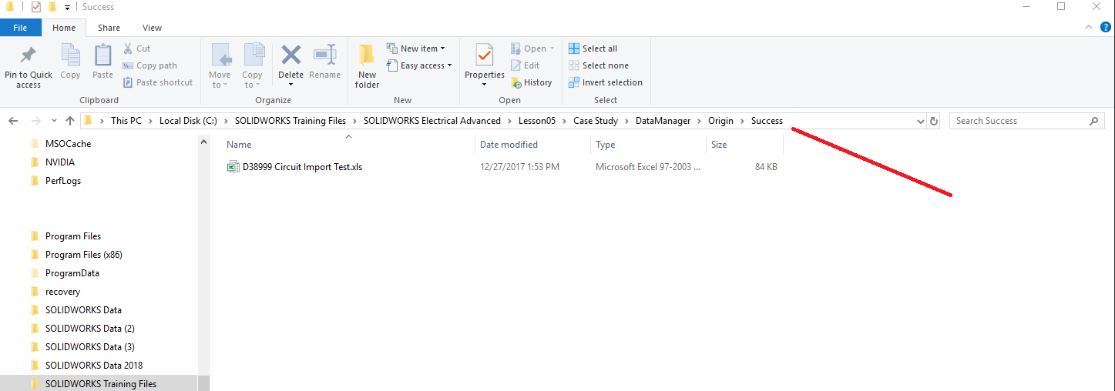Click This PC in address bar
Viewport: 1115px width, 391px height.
(x=126, y=121)
